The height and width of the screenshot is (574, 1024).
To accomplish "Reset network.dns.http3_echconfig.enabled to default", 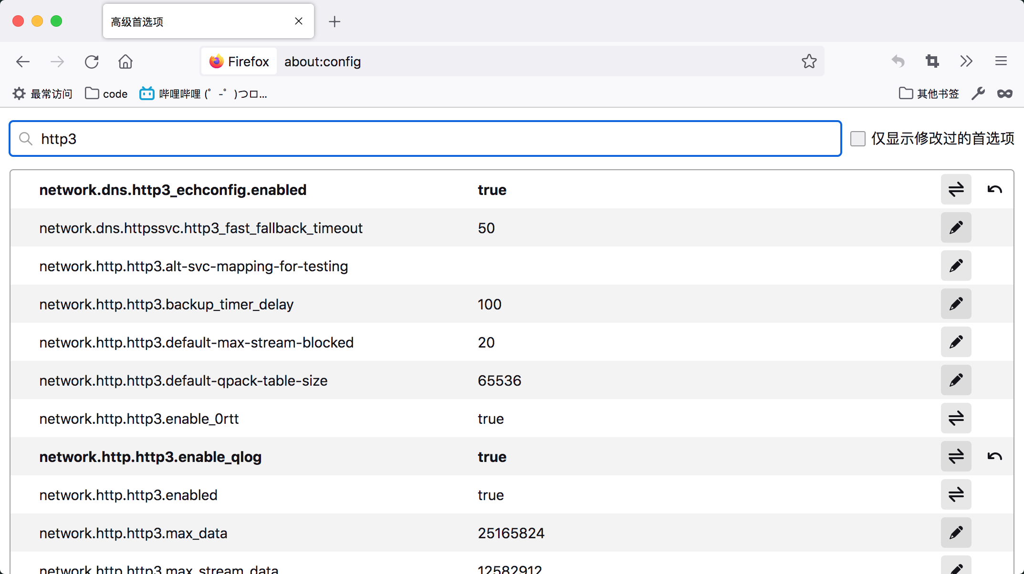I will (x=994, y=190).
